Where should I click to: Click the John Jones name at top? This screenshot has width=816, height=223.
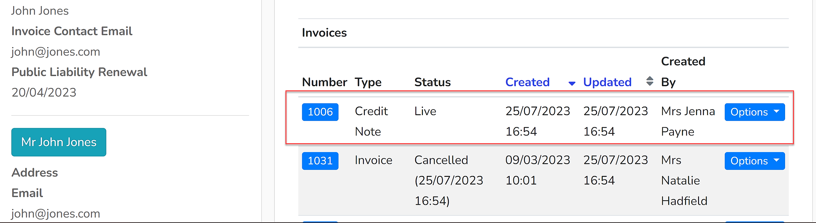coord(40,11)
